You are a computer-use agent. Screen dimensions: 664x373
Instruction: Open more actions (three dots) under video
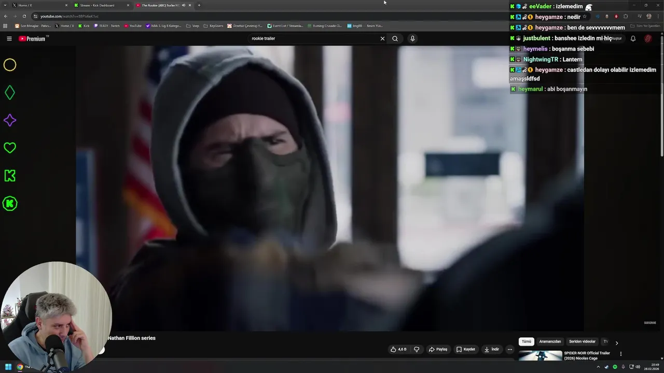(509, 349)
